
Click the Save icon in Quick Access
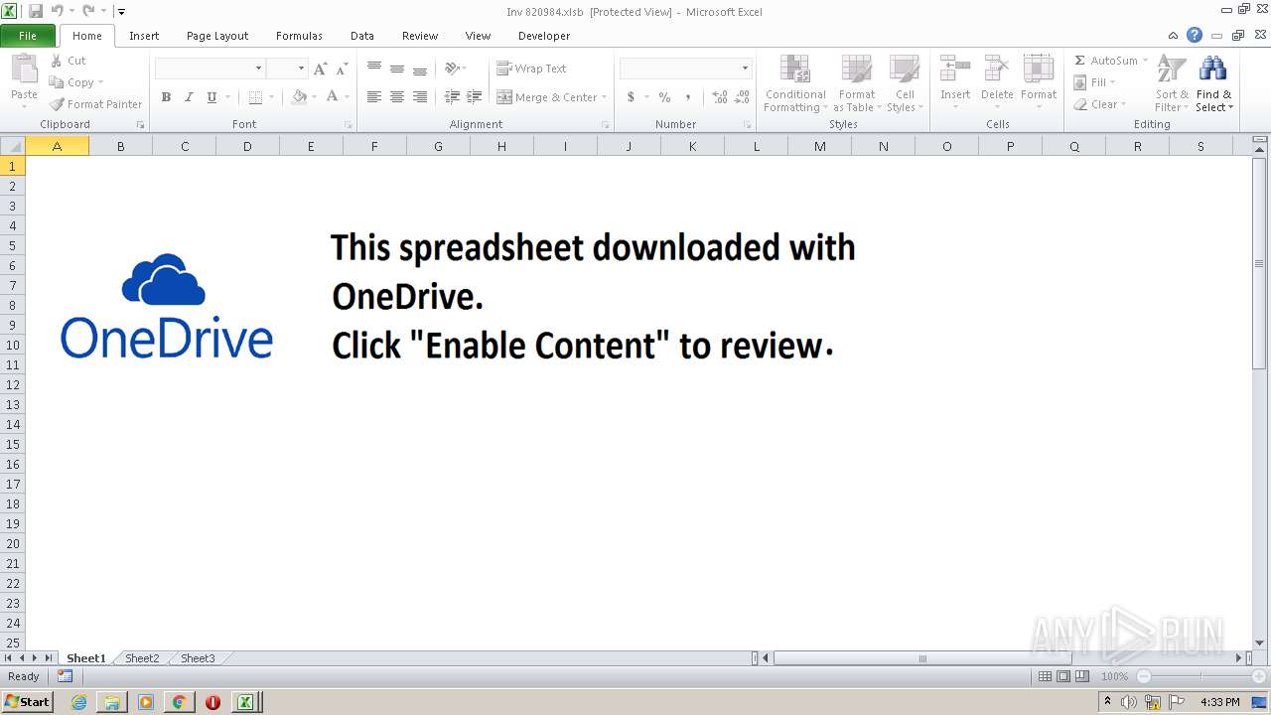(x=36, y=11)
